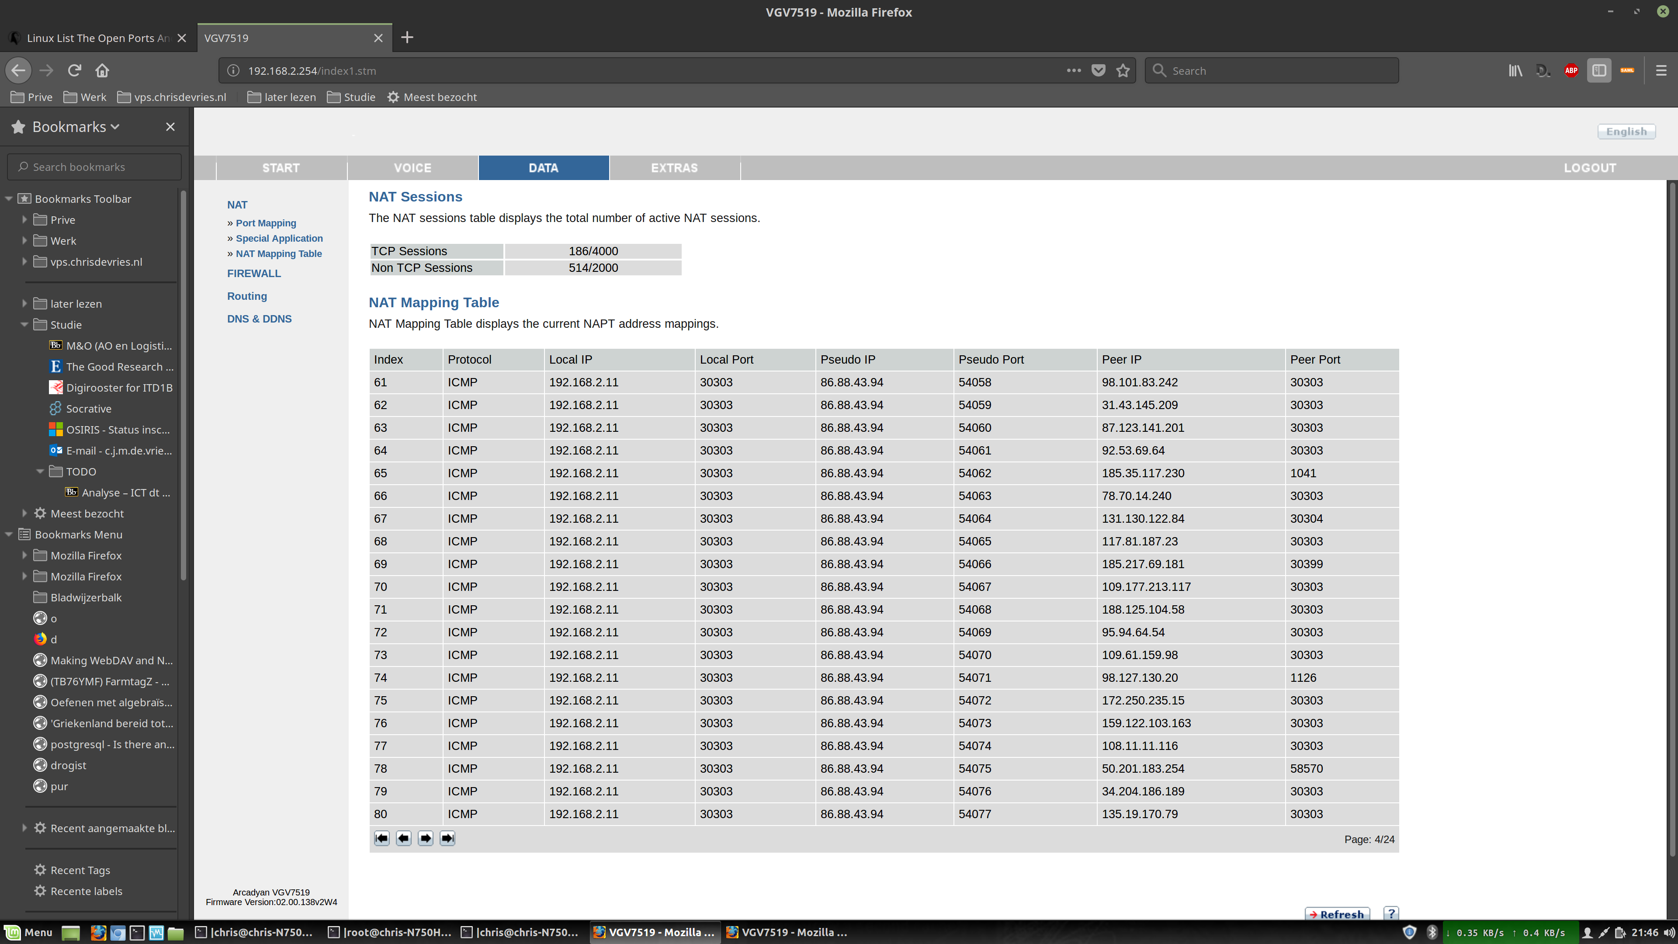Open the Firefox hamburger menu
The width and height of the screenshot is (1678, 944).
click(1661, 70)
